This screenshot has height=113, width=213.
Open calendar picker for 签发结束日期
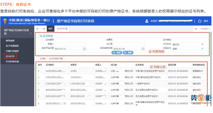click(x=143, y=49)
